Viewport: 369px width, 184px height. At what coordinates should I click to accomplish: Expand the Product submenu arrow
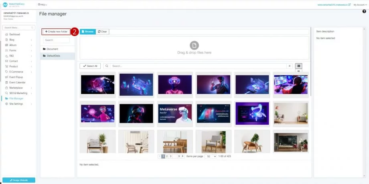(x=31, y=67)
